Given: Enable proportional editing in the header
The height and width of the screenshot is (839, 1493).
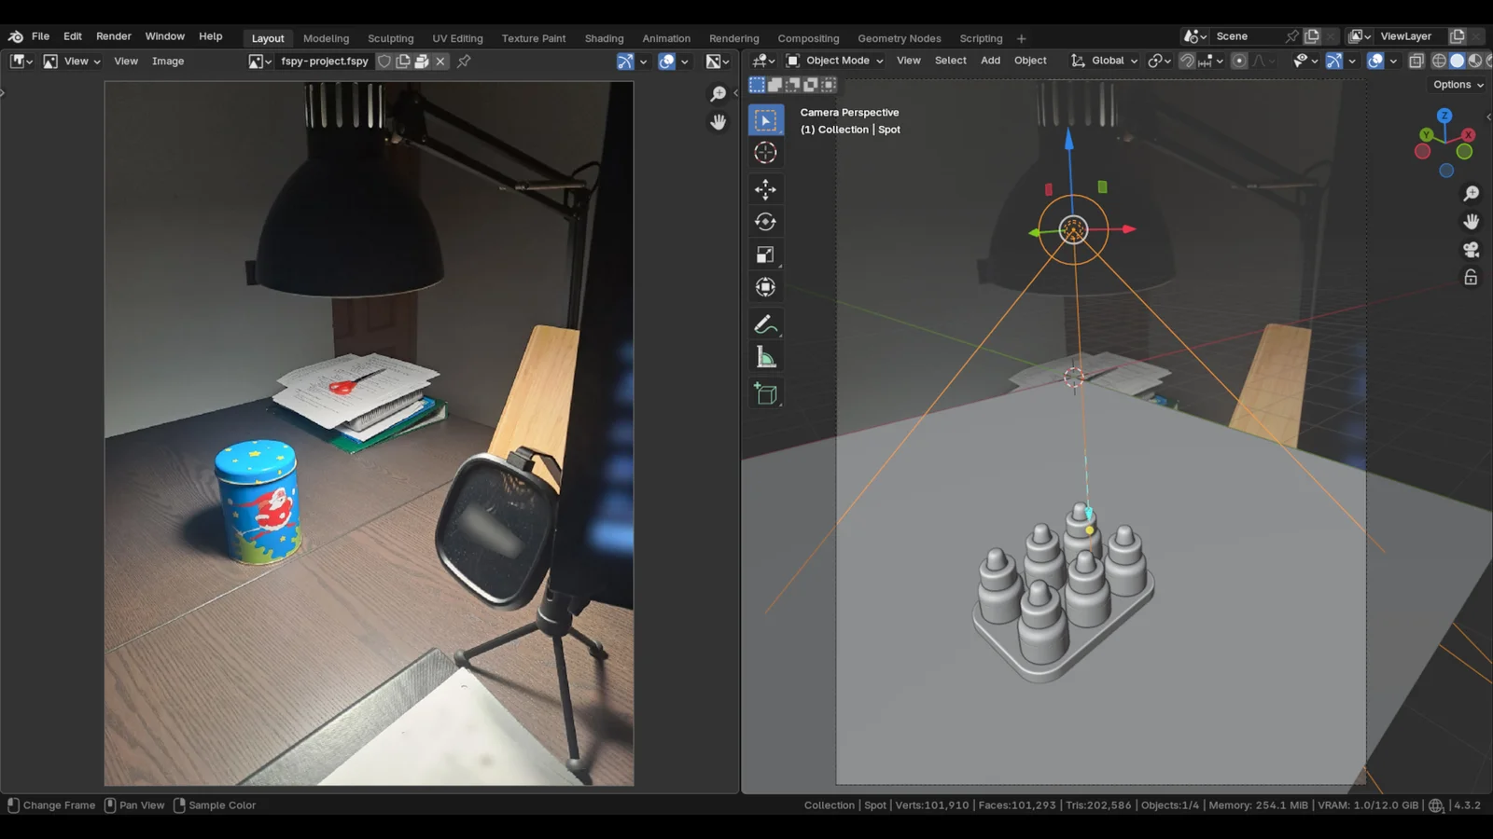Looking at the screenshot, I should pyautogui.click(x=1239, y=61).
